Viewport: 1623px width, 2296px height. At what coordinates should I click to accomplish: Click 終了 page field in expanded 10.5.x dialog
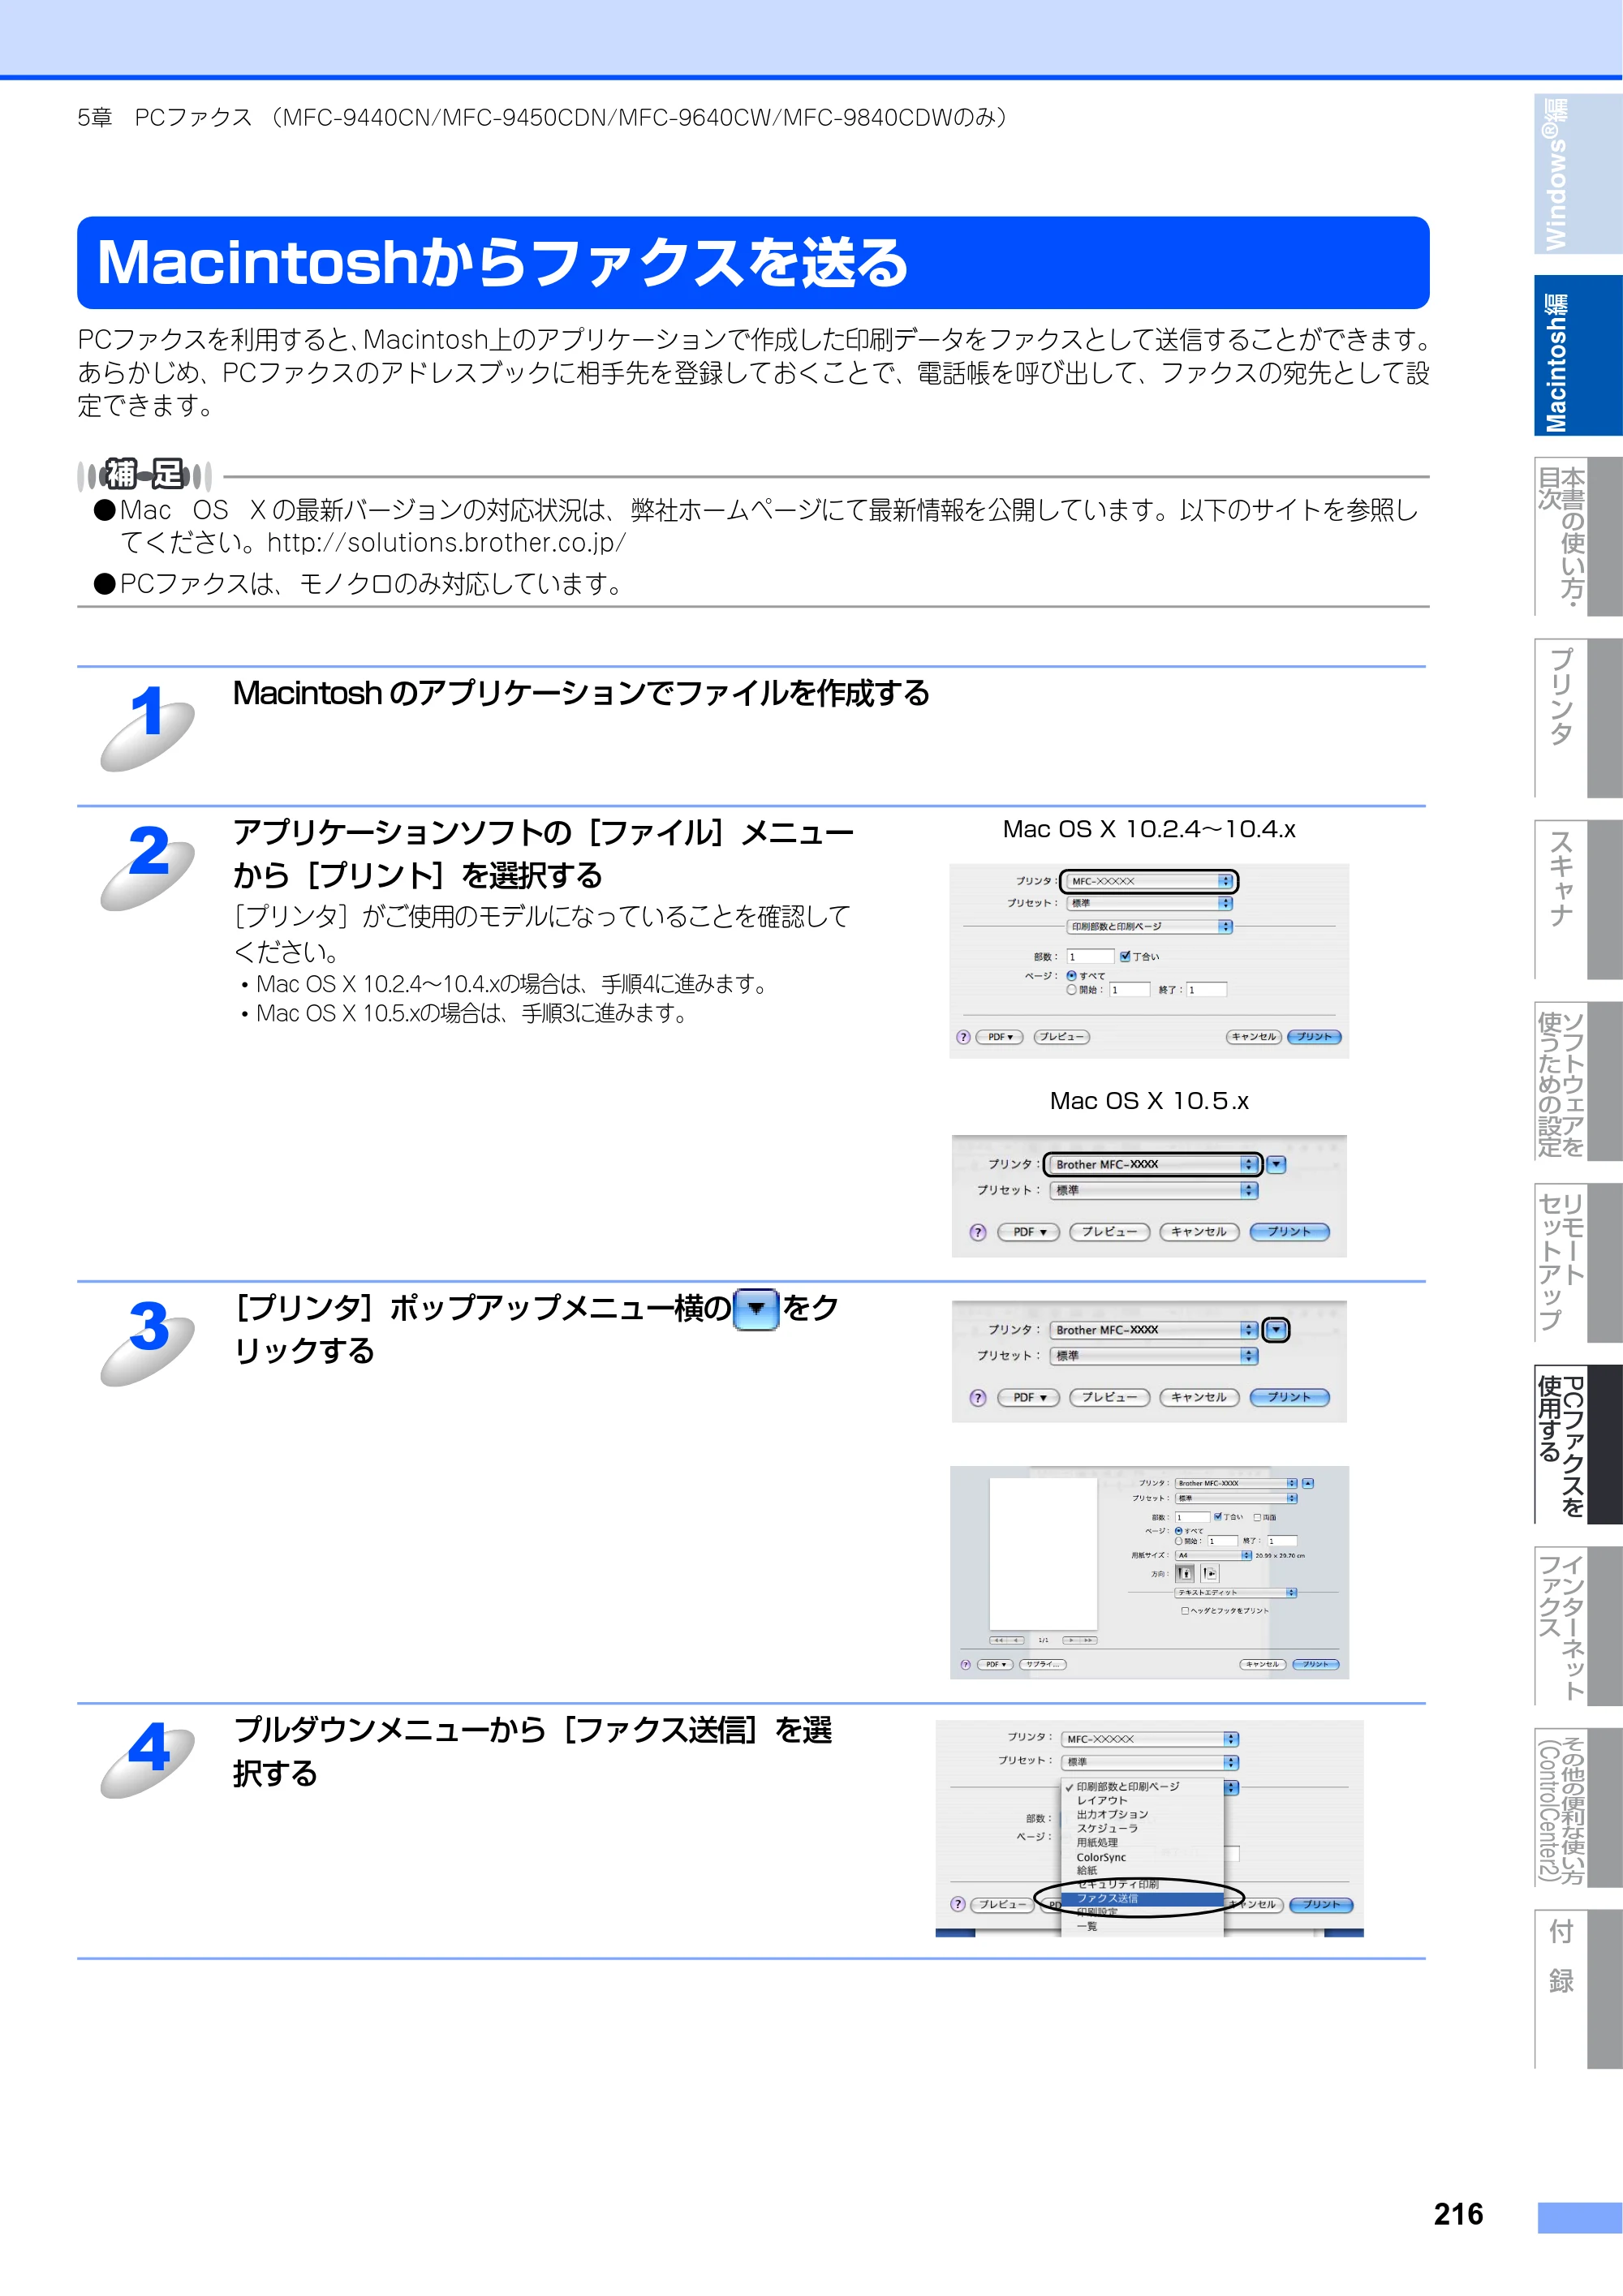(x=1282, y=1541)
